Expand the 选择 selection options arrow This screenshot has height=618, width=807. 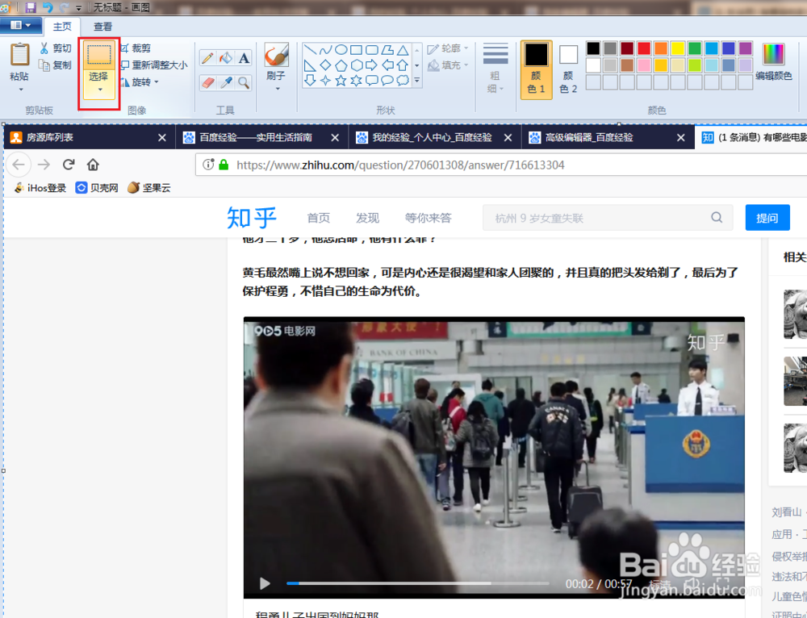click(x=100, y=90)
